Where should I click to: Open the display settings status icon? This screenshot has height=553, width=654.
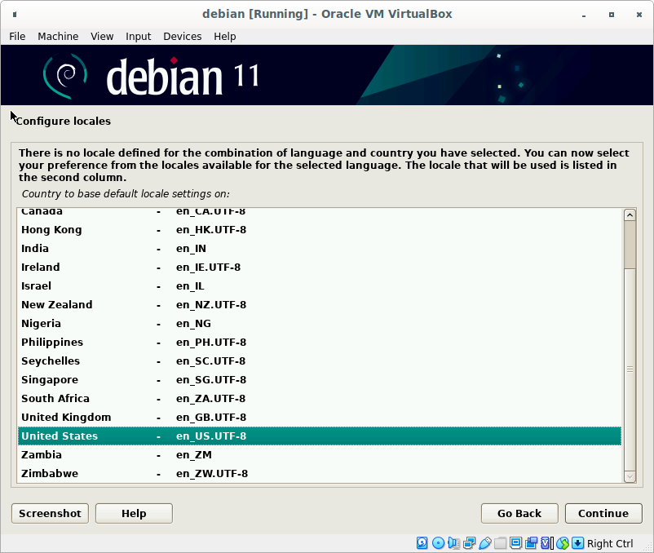(x=515, y=543)
